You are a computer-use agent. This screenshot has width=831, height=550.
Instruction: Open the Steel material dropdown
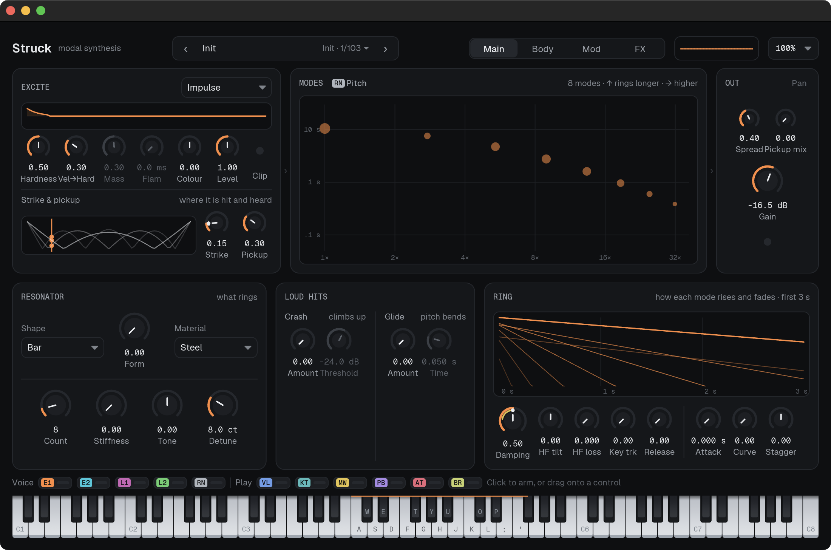(x=216, y=348)
